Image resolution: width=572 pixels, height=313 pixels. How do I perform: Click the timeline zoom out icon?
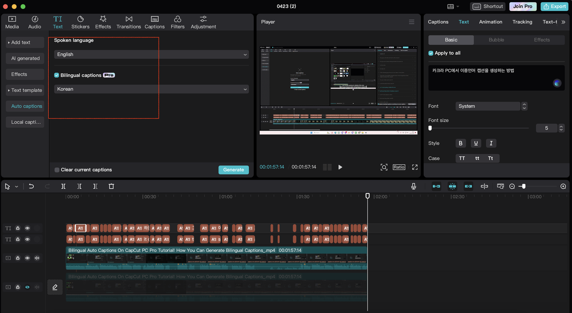click(x=512, y=186)
